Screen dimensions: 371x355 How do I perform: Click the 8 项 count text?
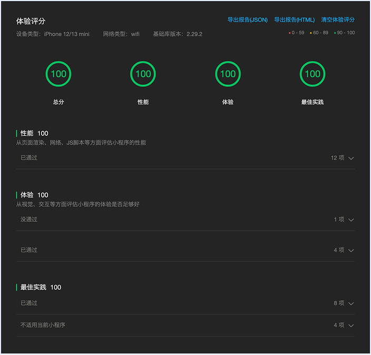pos(339,303)
